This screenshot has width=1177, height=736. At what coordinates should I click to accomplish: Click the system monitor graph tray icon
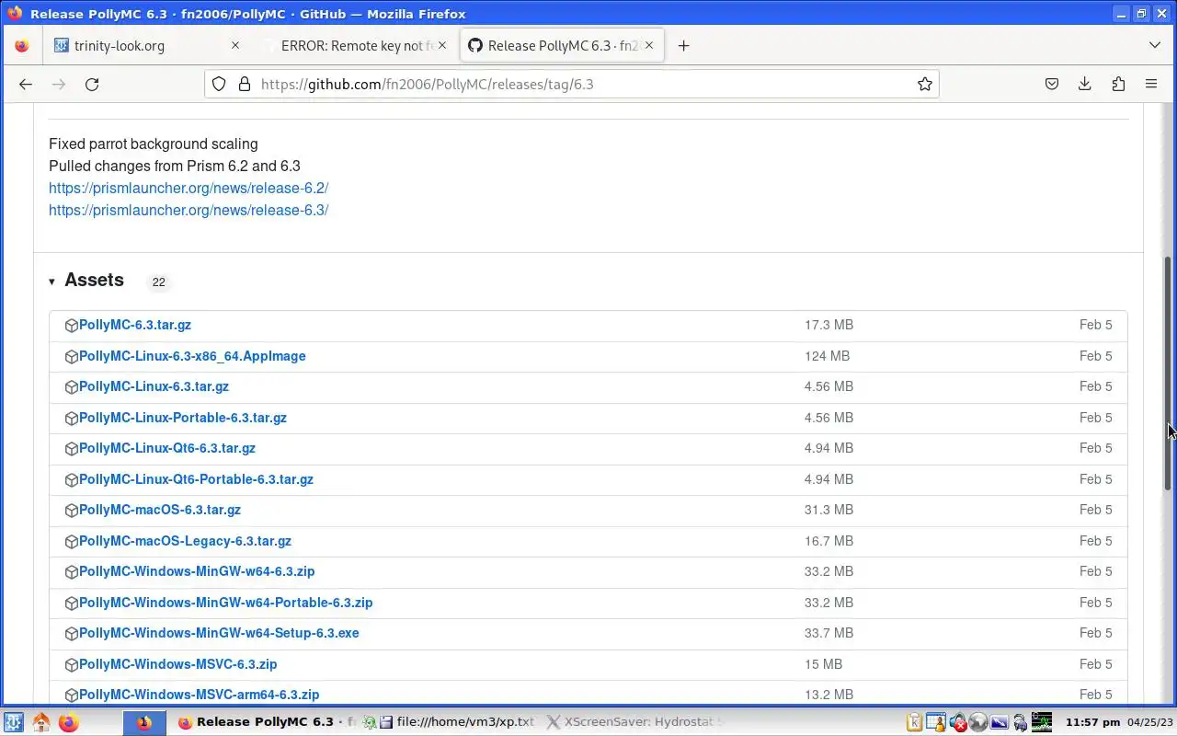[x=1041, y=722]
